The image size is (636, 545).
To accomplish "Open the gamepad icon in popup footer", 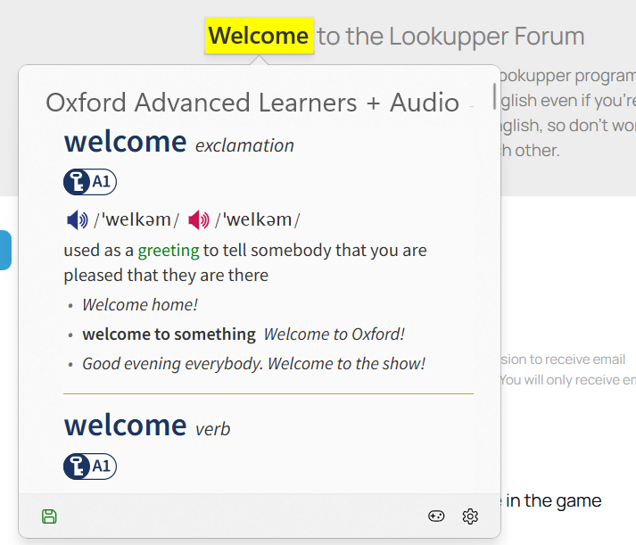I will pos(436,516).
